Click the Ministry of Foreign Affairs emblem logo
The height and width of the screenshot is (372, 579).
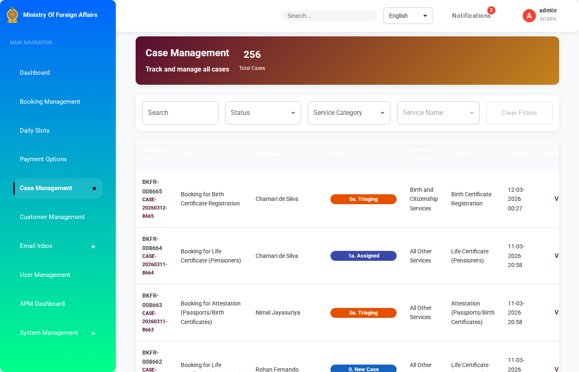pos(12,15)
